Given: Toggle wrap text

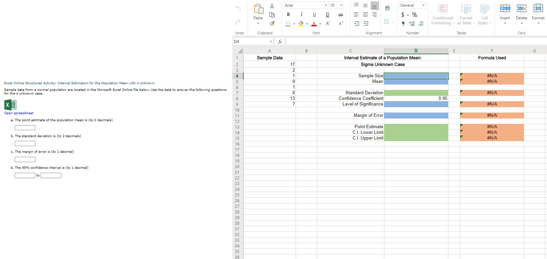Looking at the screenshot, I should pos(387,8).
